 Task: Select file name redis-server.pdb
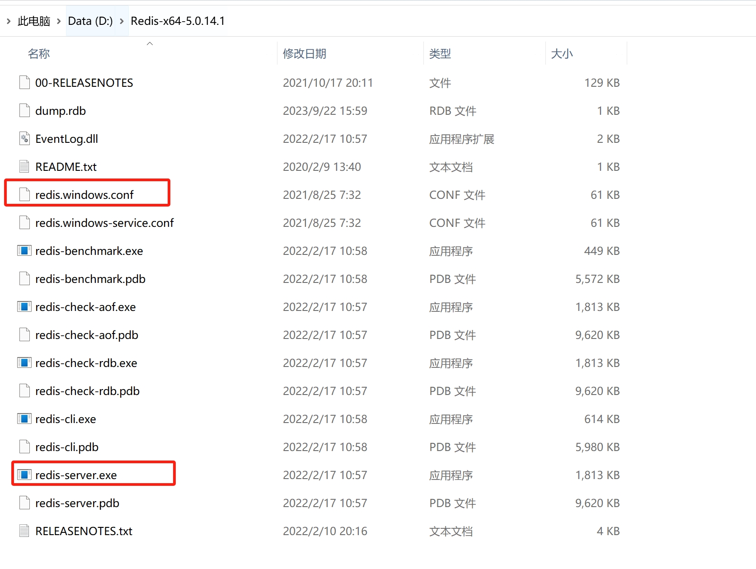click(77, 503)
